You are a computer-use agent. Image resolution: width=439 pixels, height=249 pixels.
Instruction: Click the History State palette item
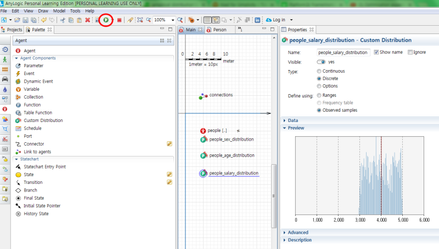pos(32,214)
